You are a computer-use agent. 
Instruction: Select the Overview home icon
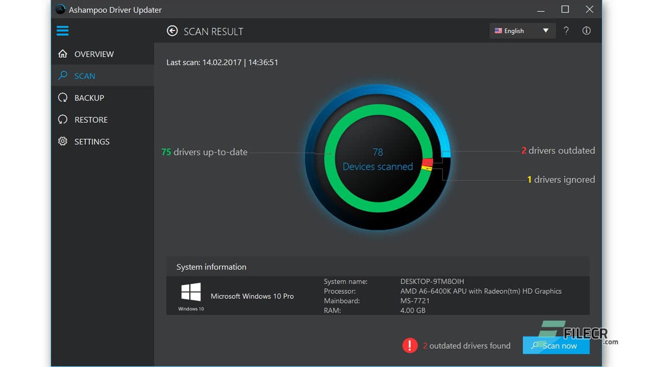tap(62, 54)
